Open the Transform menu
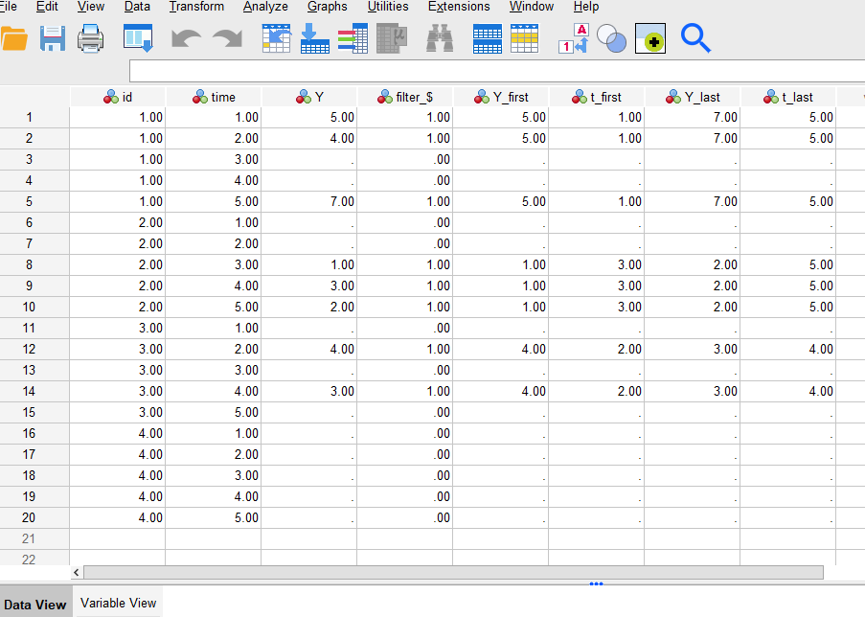The height and width of the screenshot is (617, 865). (196, 7)
